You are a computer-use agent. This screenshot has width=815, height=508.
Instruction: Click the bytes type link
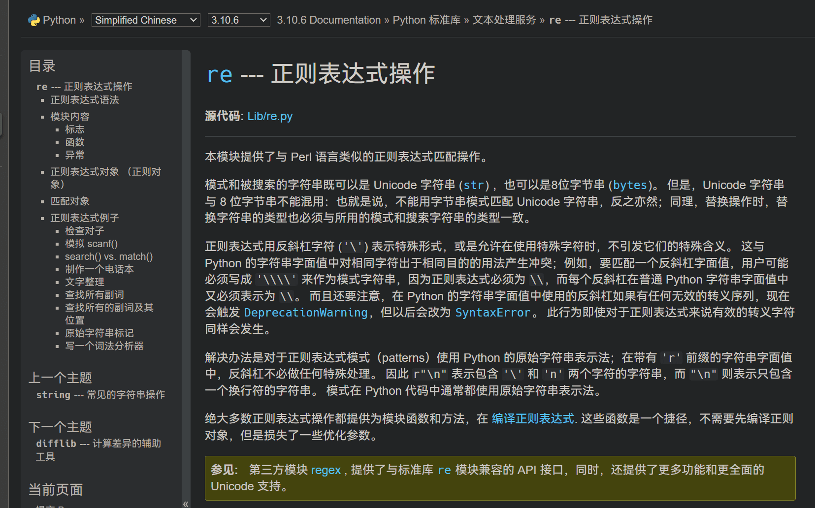tap(630, 185)
